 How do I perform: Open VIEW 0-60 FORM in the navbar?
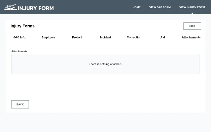160,7
